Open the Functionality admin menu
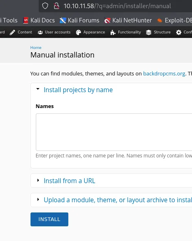Image resolution: width=192 pixels, height=241 pixels. coord(125,32)
